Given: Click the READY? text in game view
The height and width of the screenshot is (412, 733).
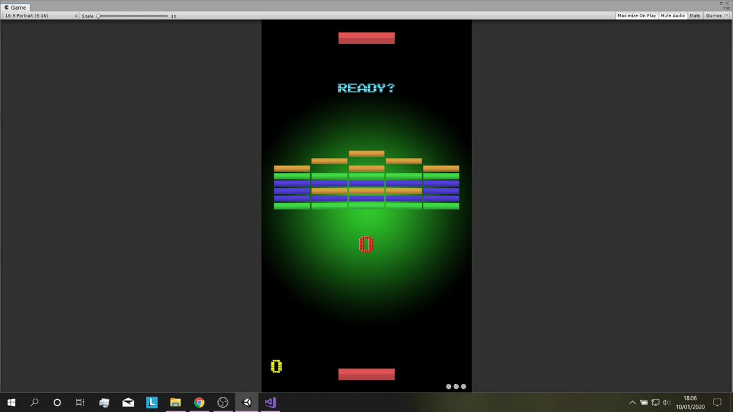Looking at the screenshot, I should coord(366,88).
